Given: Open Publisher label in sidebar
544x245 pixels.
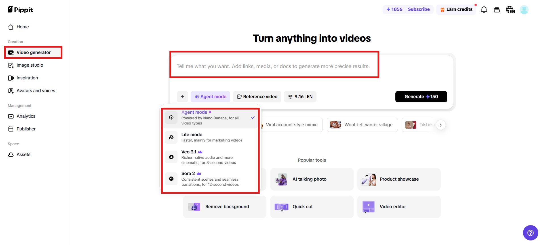Looking at the screenshot, I should (26, 129).
